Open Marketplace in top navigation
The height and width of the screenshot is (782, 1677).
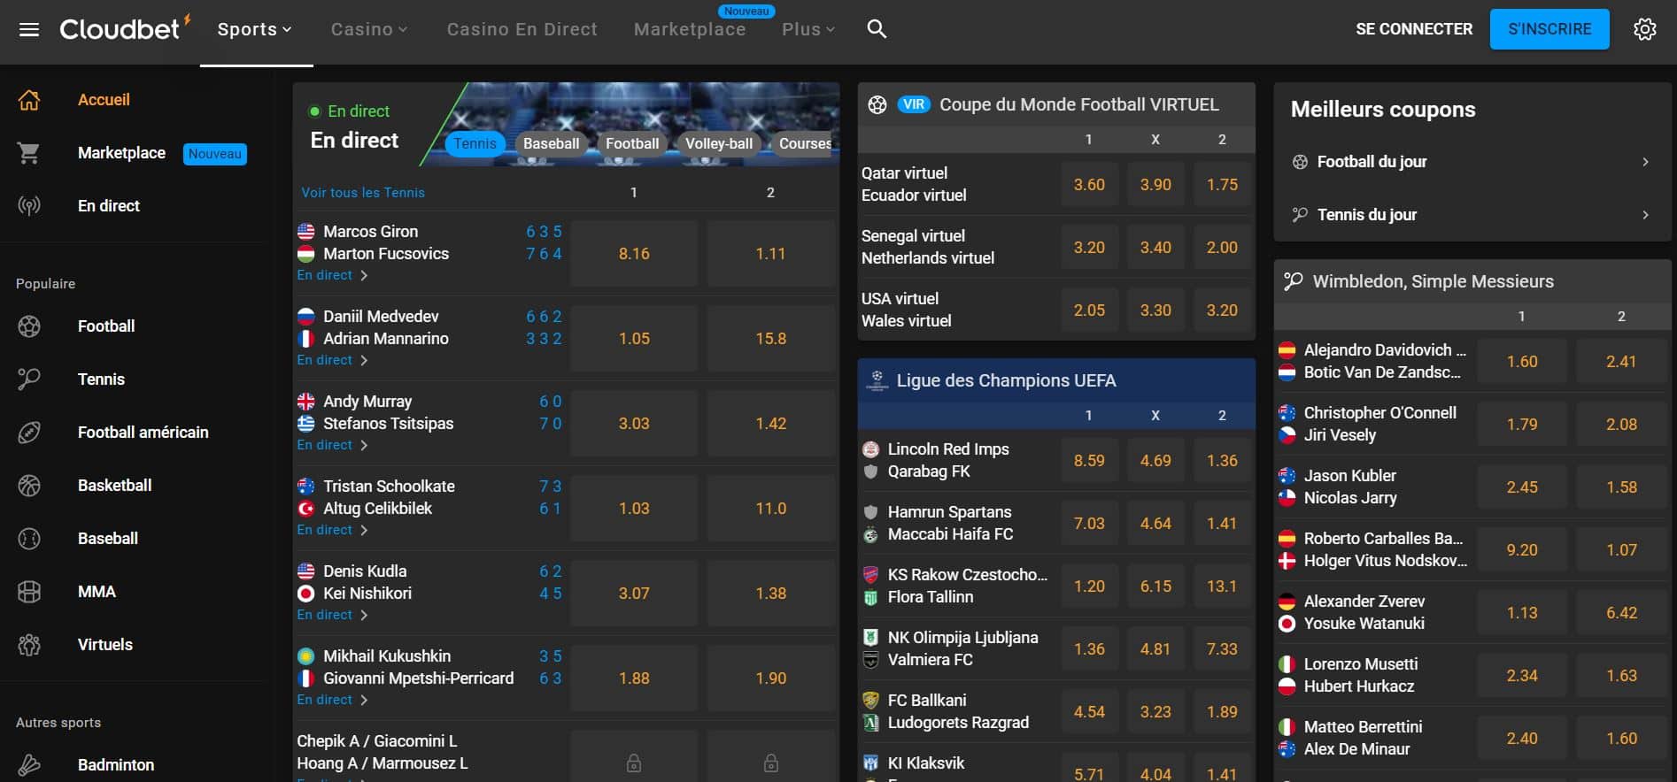(690, 29)
